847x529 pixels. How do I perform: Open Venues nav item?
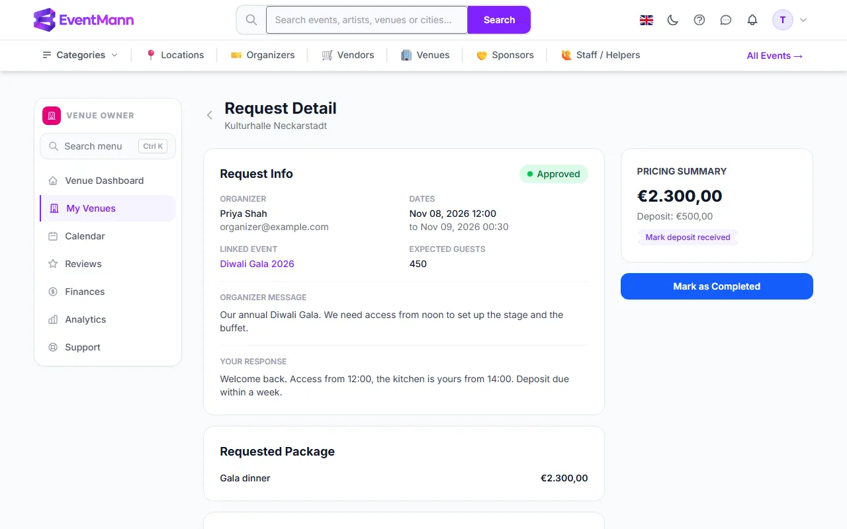point(425,55)
